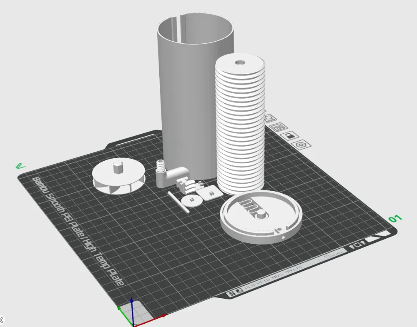This screenshot has height=327, width=417.
Task: Click the partially hidden bottom-left corner icon
Action: (x=2, y=320)
